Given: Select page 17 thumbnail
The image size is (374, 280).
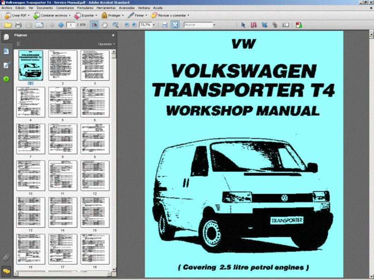Looking at the screenshot, I should pyautogui.click(x=63, y=249).
